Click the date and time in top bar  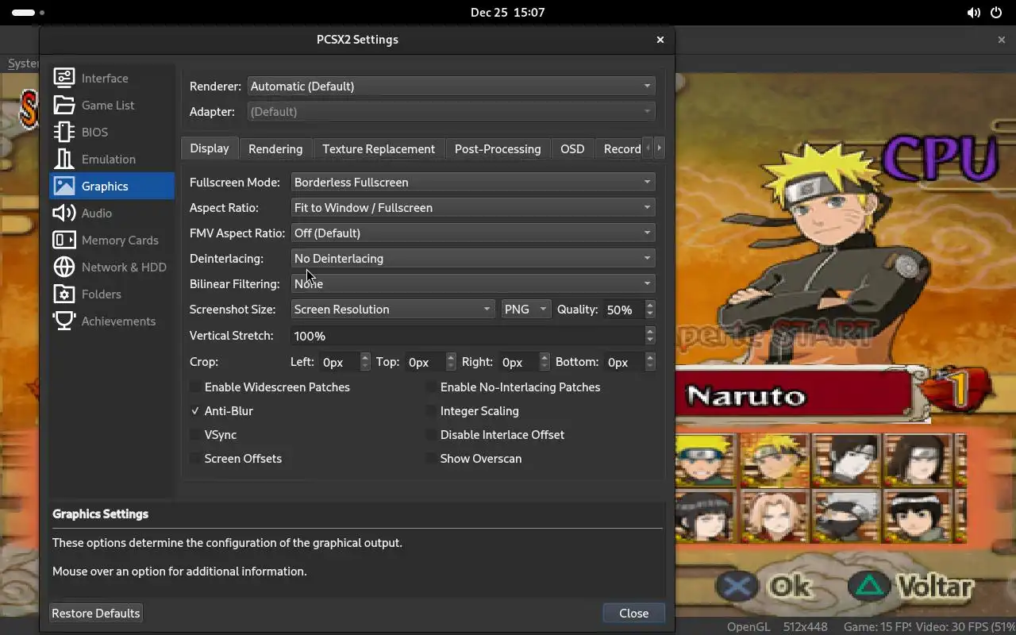coord(507,13)
